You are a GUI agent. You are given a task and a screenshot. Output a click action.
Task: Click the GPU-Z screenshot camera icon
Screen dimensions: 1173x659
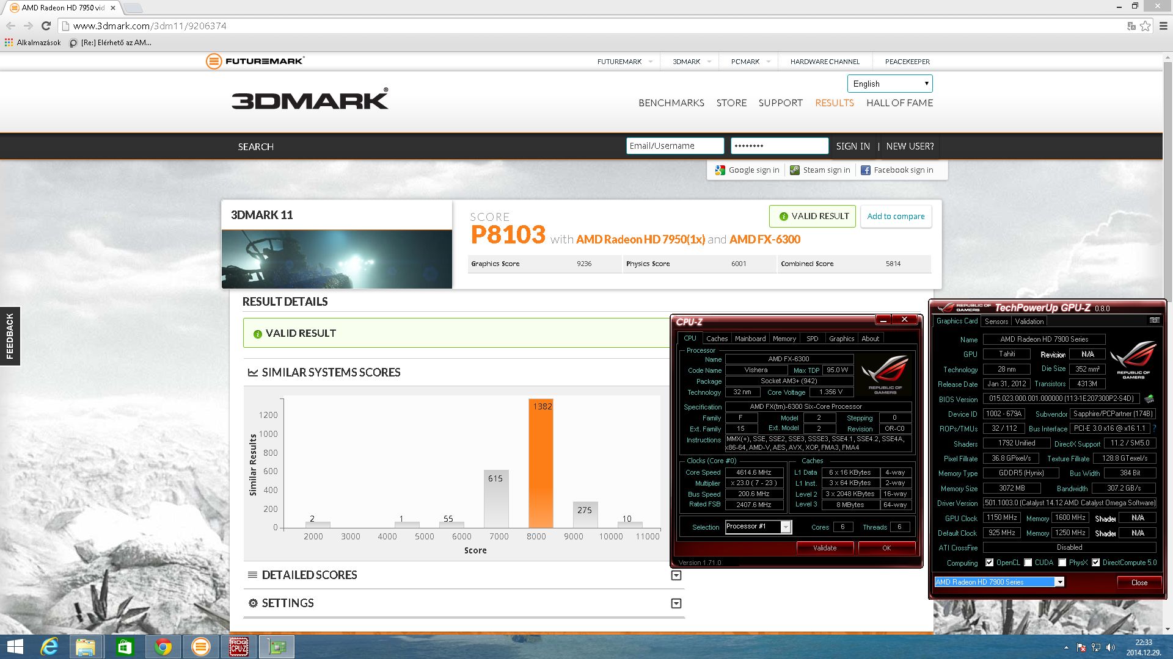1154,320
